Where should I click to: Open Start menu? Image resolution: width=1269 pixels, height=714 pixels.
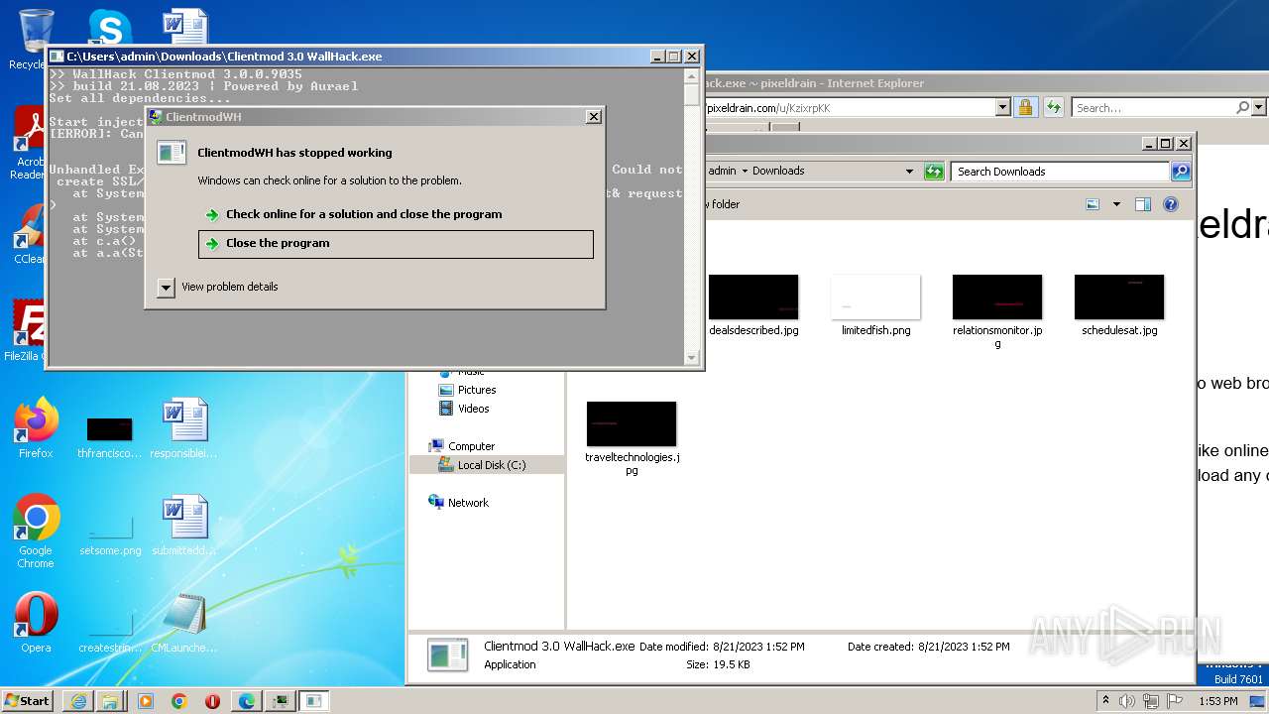(28, 700)
